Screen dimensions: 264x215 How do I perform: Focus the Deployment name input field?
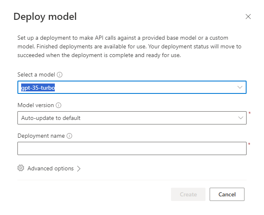[132, 148]
